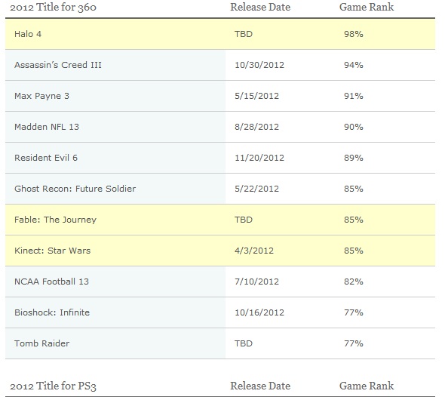Click the 98% game rank value

pos(353,34)
